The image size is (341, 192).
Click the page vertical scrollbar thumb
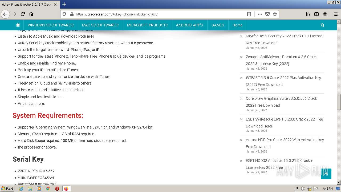(339, 102)
